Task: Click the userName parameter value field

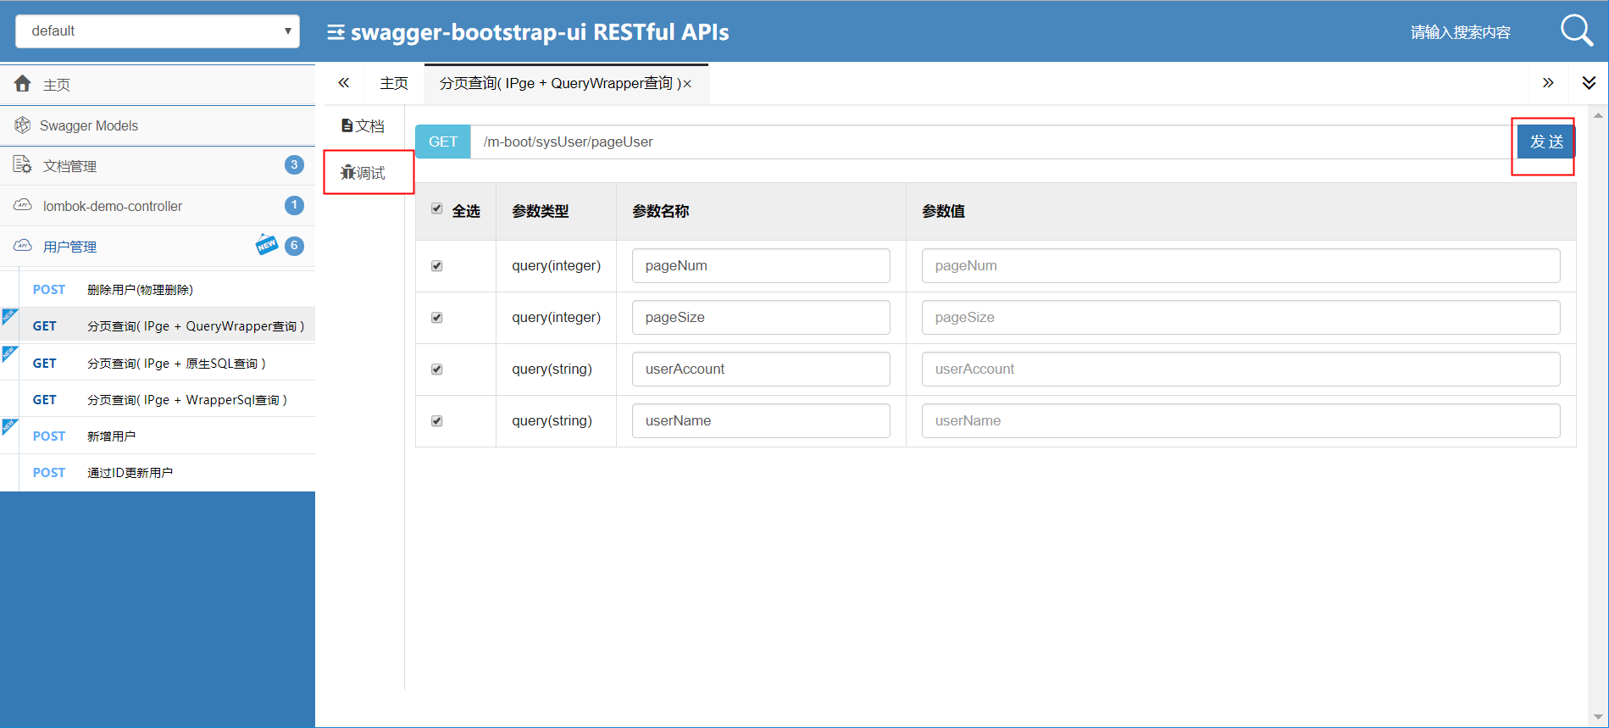Action: coord(1240,421)
